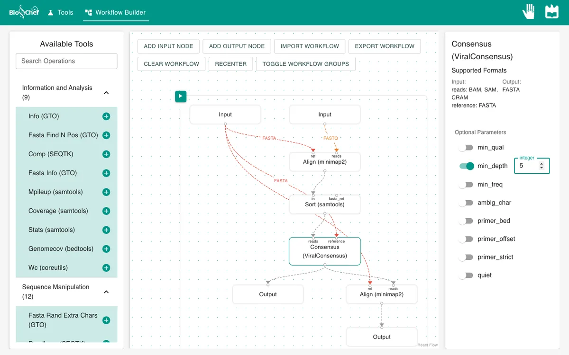Click ADD INPUT NODE button
Viewport: 569px width, 355px height.
[168, 46]
